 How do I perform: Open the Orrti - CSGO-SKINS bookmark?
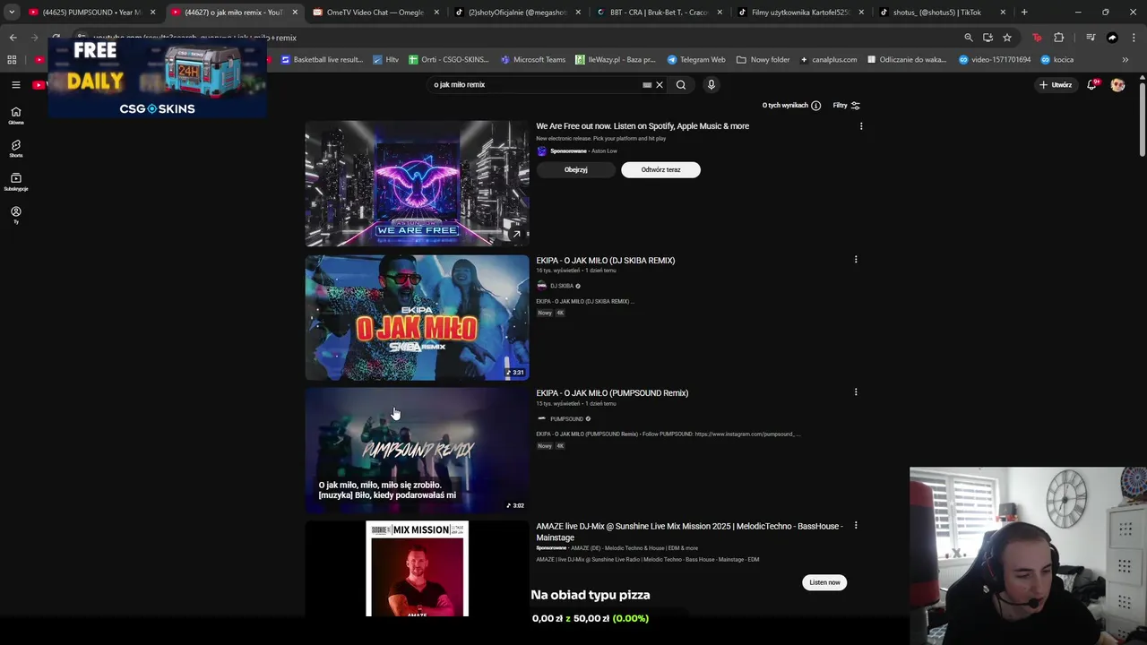(449, 60)
